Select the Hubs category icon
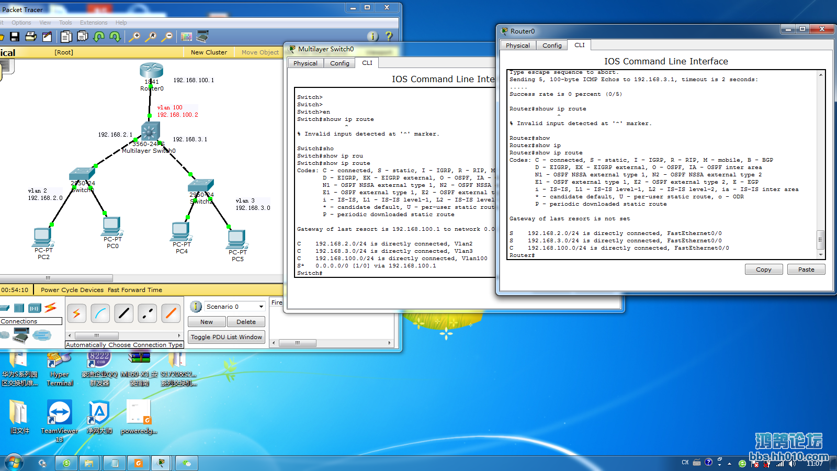The width and height of the screenshot is (837, 471). (19, 308)
